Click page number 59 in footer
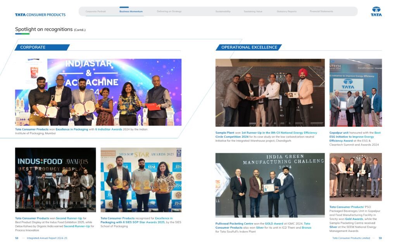The image size is (397, 246). (x=380, y=238)
